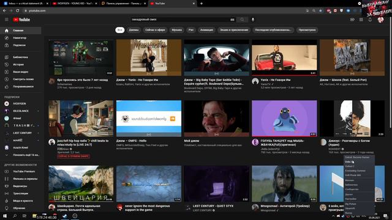Open dancing pigeon video thumbnail
Viewport: 392px width, 220px height.
pos(284,119)
